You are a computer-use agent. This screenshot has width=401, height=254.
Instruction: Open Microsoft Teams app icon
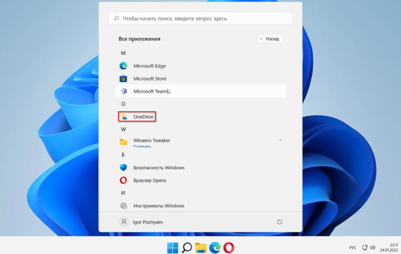coord(124,91)
